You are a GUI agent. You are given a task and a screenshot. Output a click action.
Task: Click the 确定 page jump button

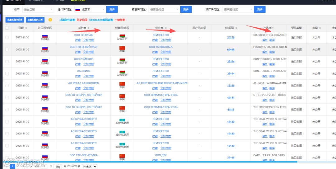tap(58, 167)
